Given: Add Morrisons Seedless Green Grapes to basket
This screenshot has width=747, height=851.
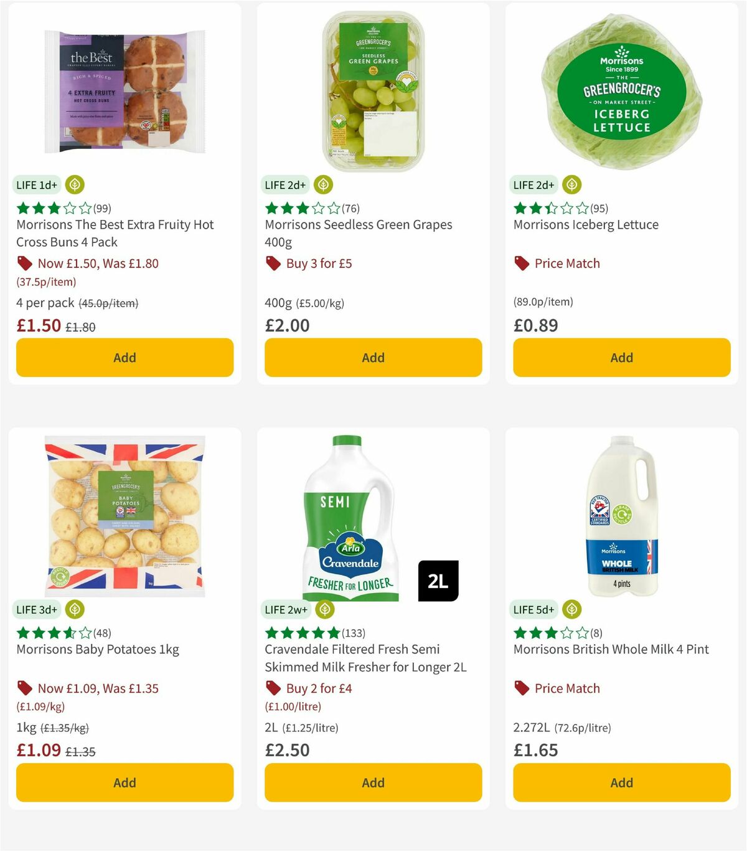Looking at the screenshot, I should [x=372, y=357].
